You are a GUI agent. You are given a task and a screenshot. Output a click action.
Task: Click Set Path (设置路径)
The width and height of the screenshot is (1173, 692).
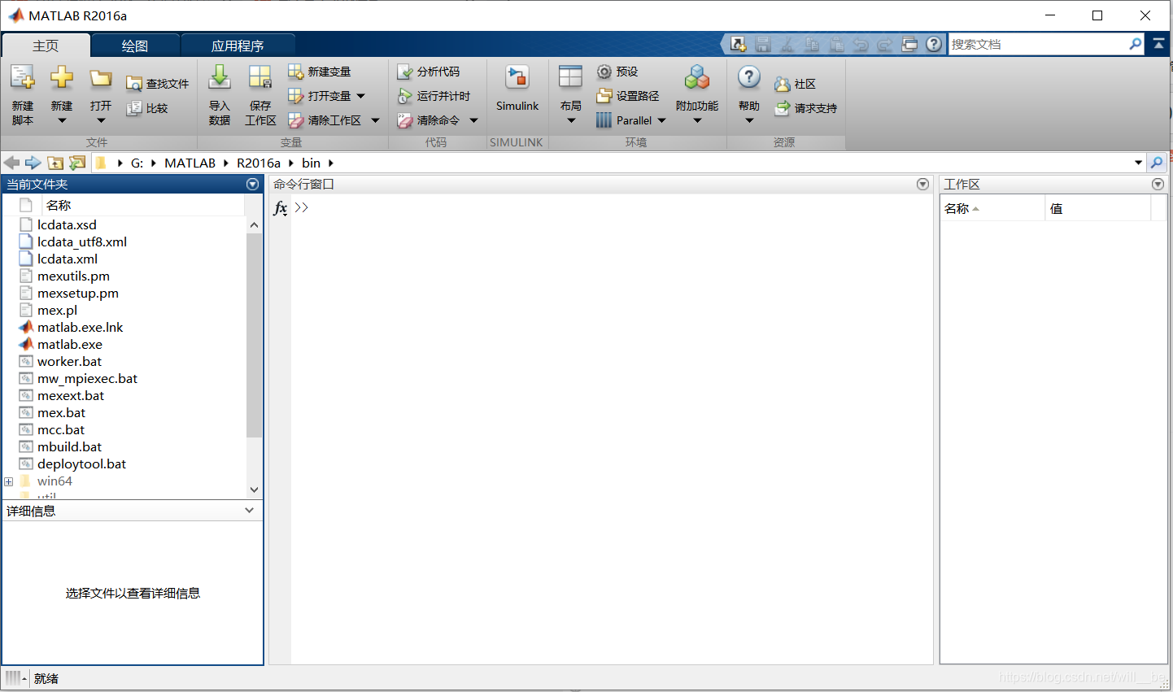click(x=628, y=96)
